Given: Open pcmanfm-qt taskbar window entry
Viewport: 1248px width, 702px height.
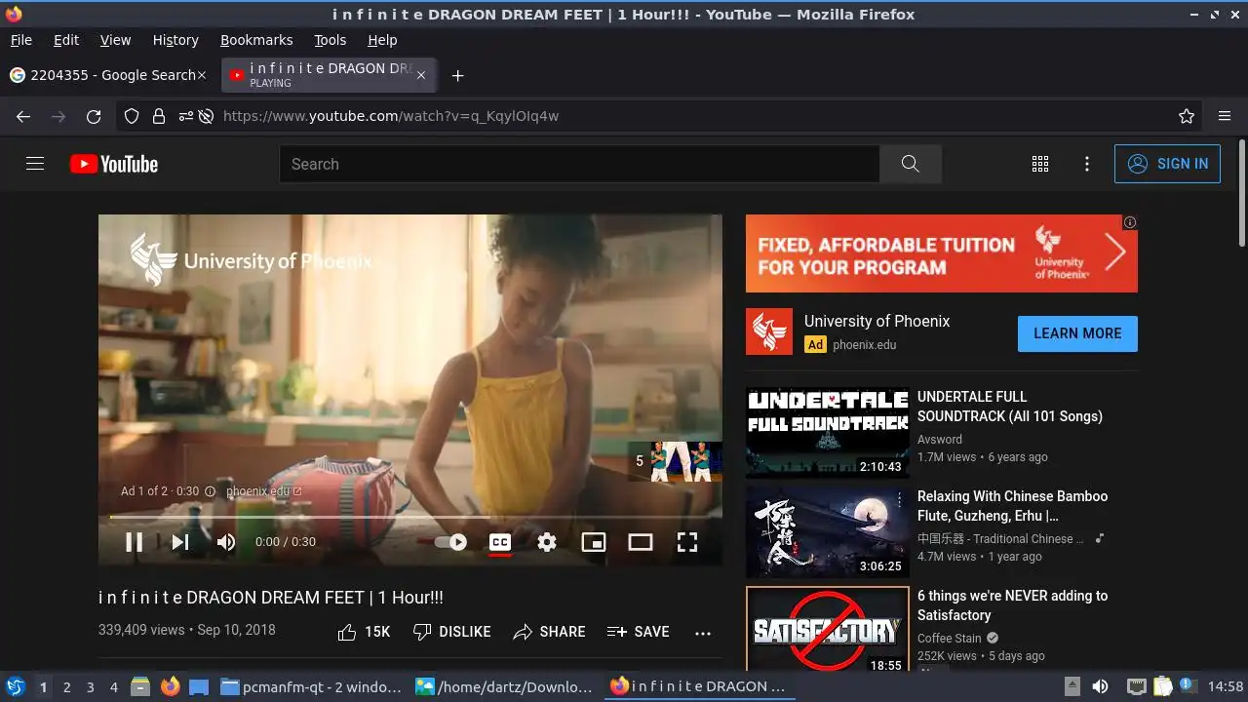Looking at the screenshot, I should point(311,687).
